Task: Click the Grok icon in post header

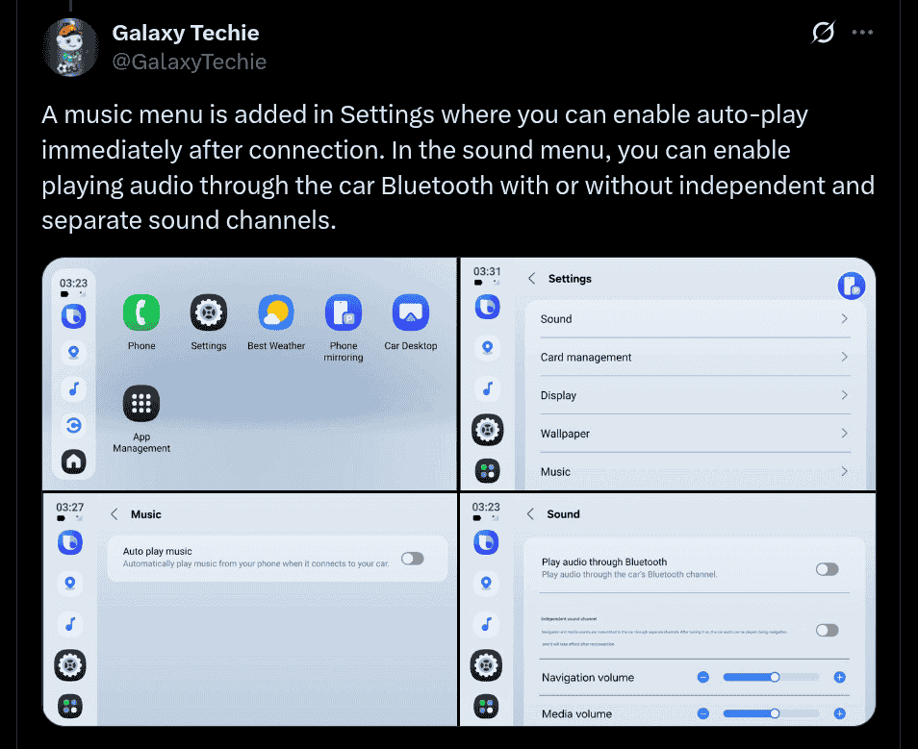Action: 823,33
